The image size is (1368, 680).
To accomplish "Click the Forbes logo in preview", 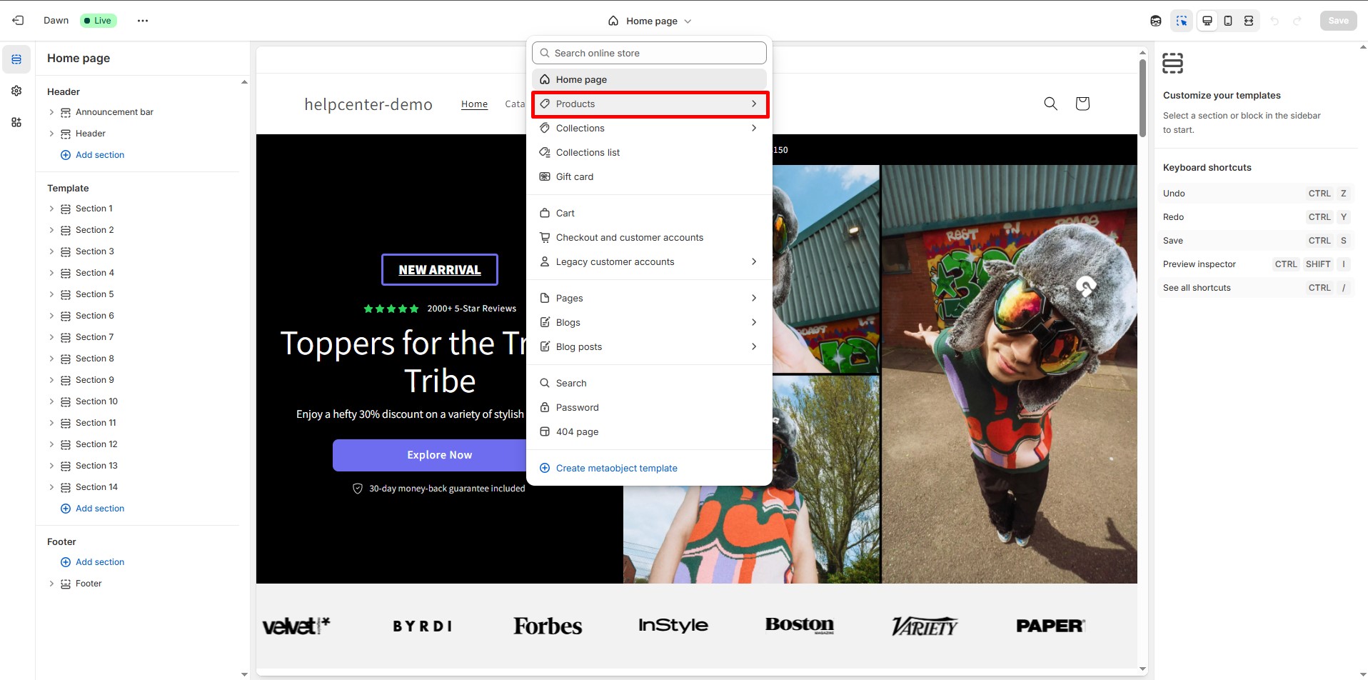I will tap(548, 626).
